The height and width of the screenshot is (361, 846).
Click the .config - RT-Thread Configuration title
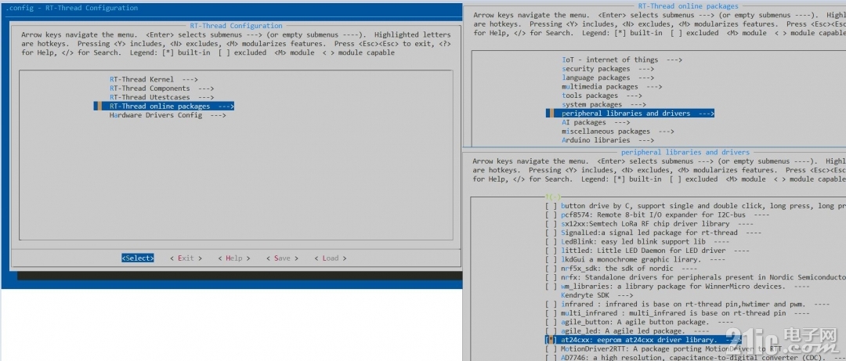click(71, 8)
